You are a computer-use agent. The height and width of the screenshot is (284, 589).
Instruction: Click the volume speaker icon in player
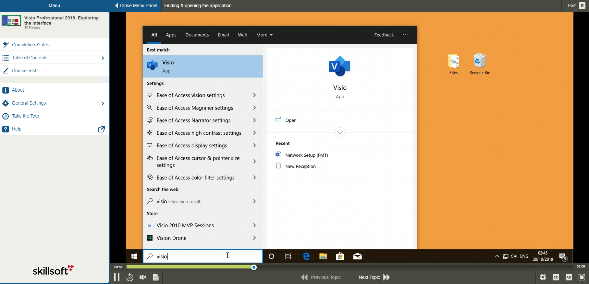(143, 277)
